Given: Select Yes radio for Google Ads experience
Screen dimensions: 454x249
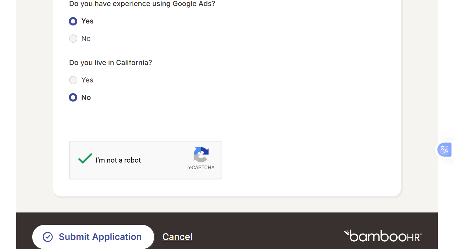Looking at the screenshot, I should click(x=73, y=21).
